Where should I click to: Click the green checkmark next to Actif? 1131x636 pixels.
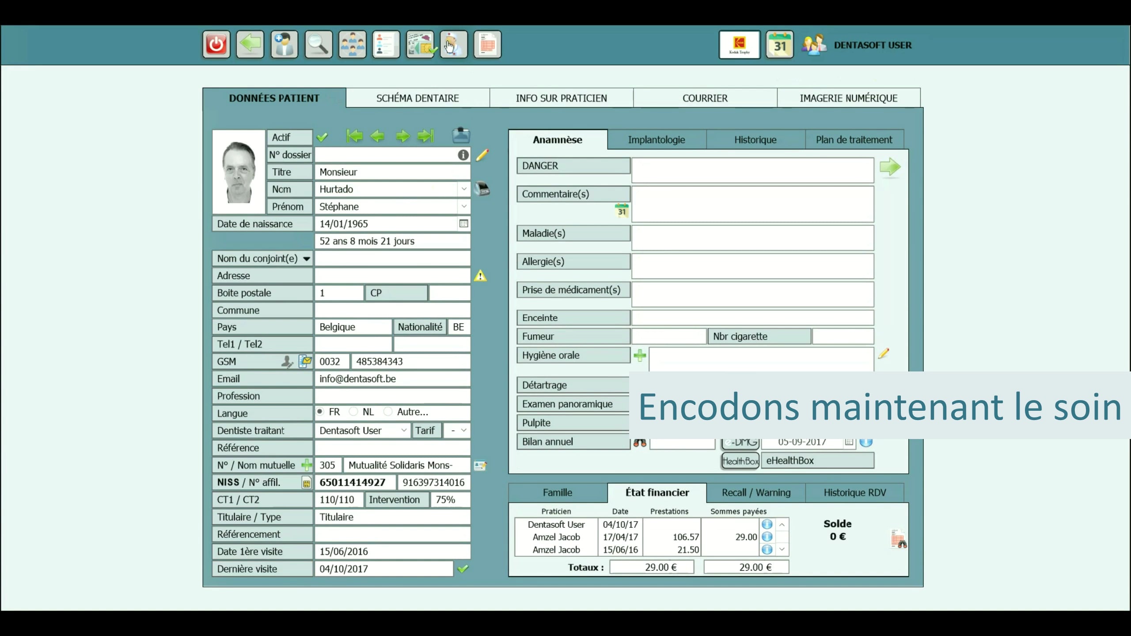[323, 137]
